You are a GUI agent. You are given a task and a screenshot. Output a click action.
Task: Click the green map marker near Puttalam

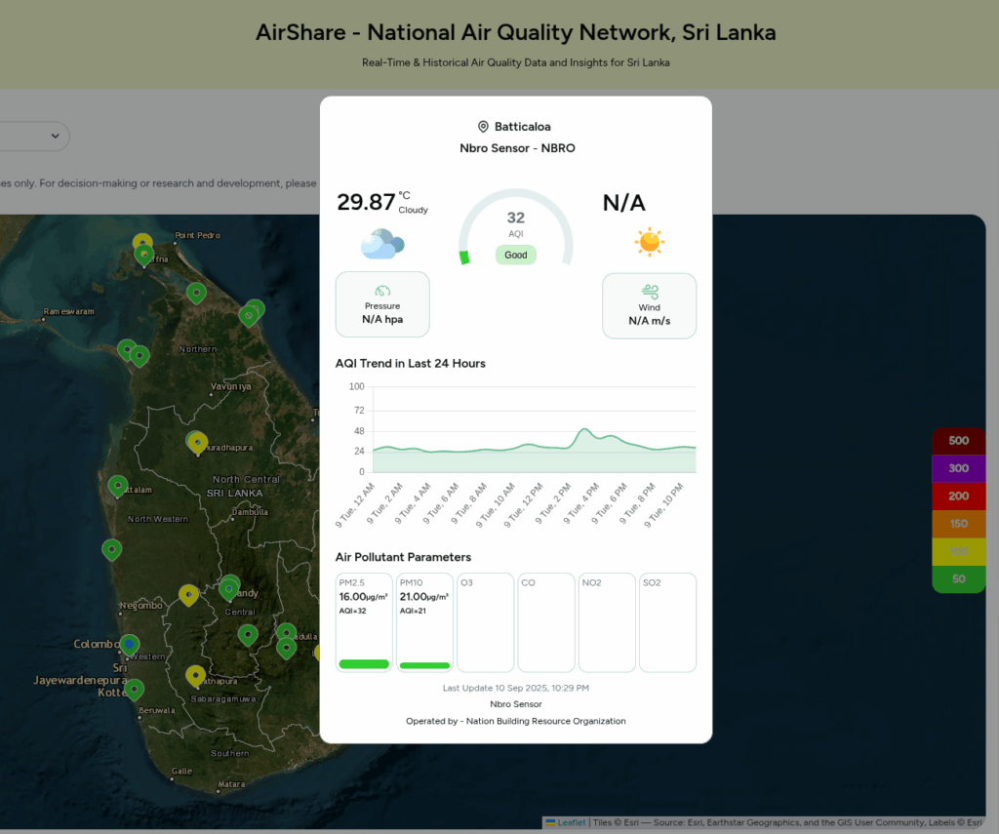click(118, 485)
